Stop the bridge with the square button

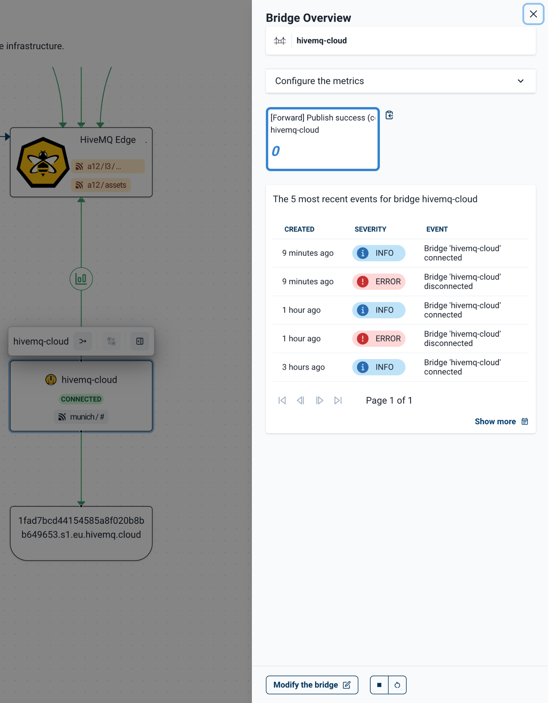click(x=379, y=685)
